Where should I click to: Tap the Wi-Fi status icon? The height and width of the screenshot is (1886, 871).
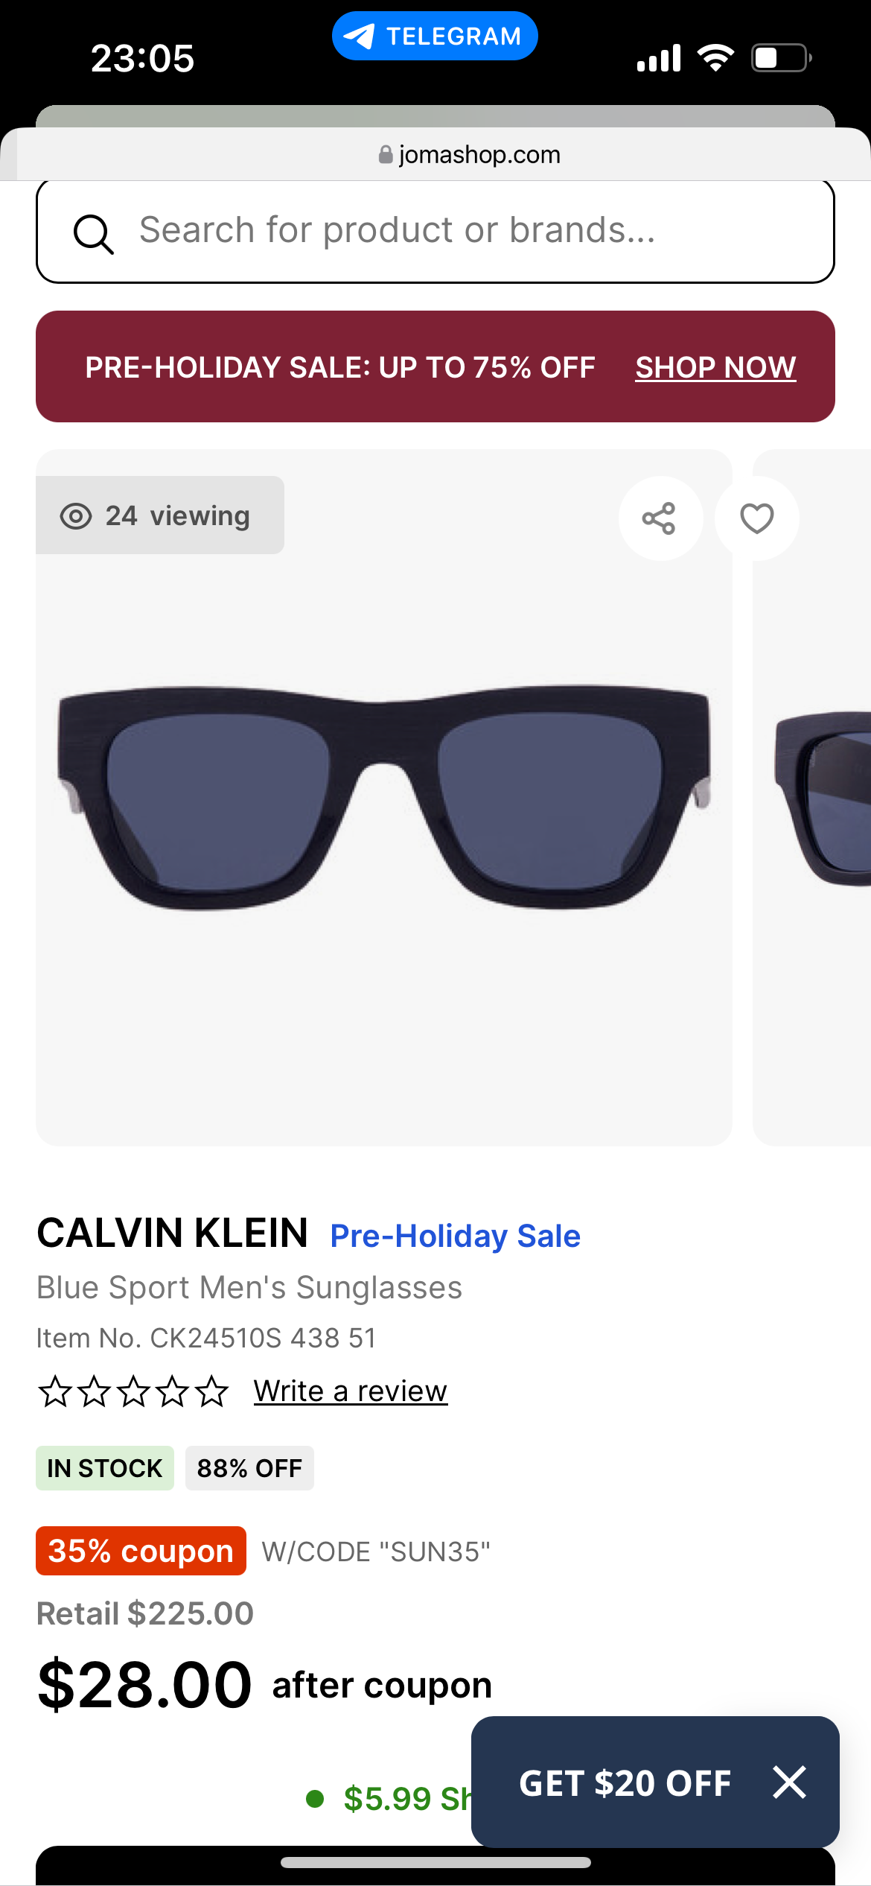pyautogui.click(x=715, y=58)
